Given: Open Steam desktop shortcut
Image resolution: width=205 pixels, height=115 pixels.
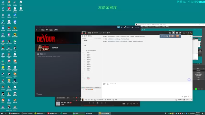Looking at the screenshot, I should point(3,75).
